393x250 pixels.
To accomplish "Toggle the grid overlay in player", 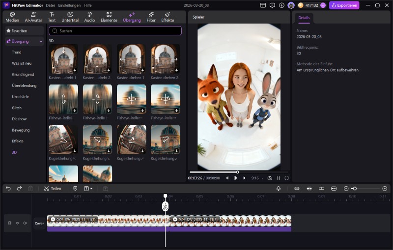I will pos(278,178).
